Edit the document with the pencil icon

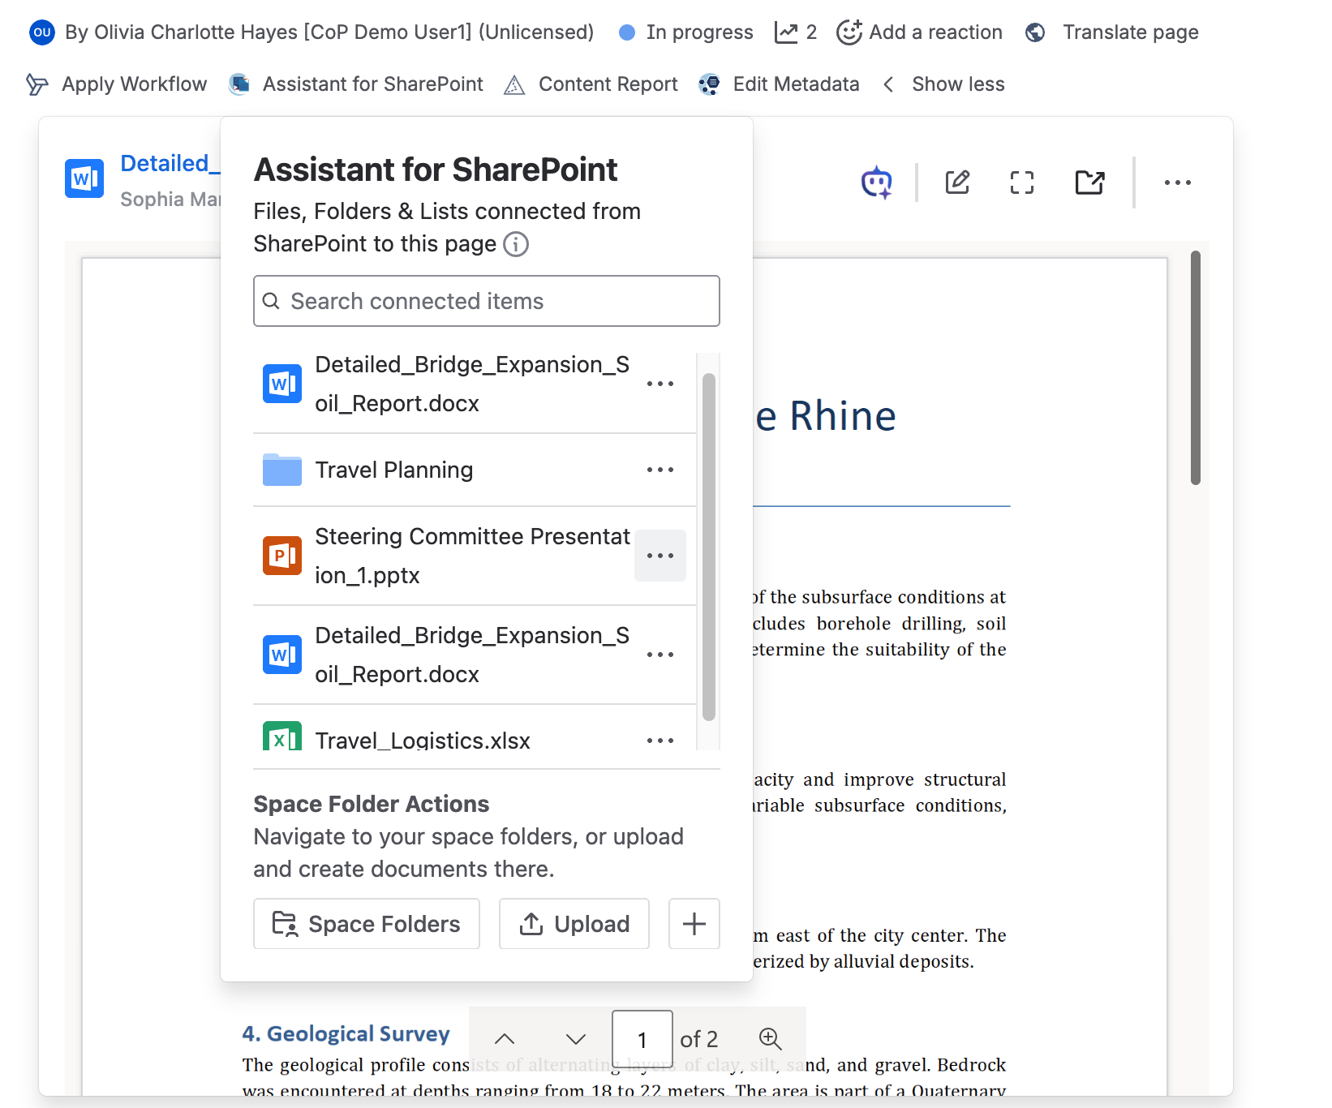coord(957,183)
